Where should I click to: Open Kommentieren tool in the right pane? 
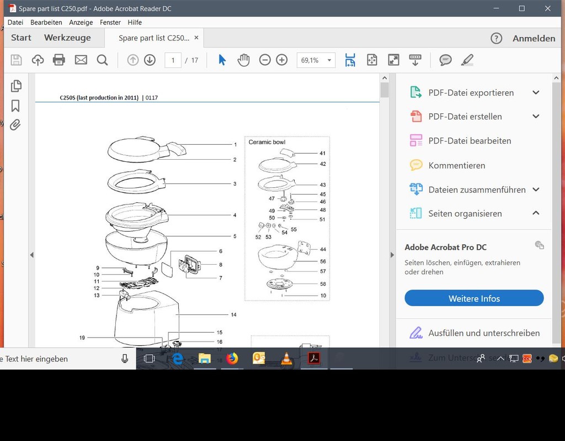point(456,165)
